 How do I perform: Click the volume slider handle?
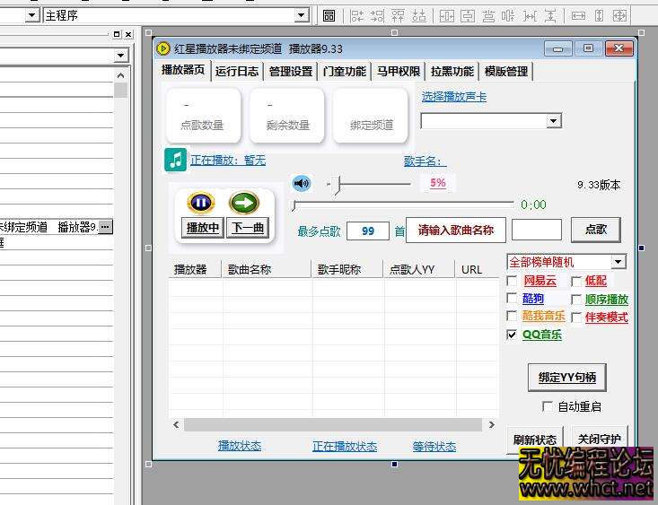[x=338, y=184]
